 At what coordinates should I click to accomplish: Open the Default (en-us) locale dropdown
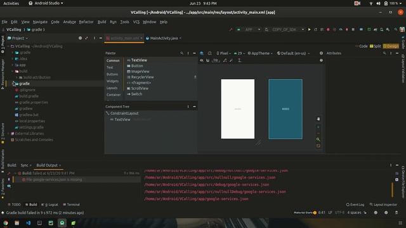293,53
